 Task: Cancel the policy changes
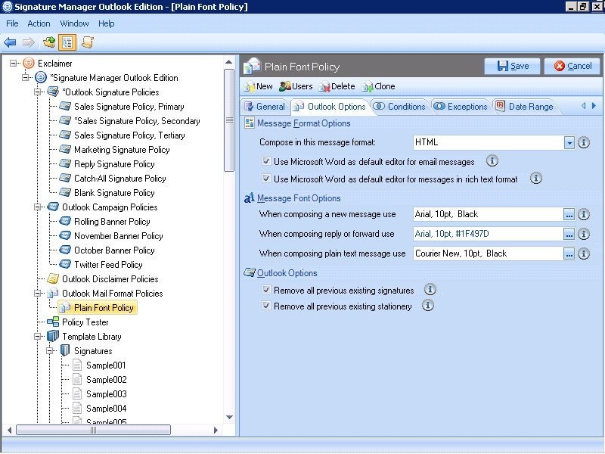[572, 66]
